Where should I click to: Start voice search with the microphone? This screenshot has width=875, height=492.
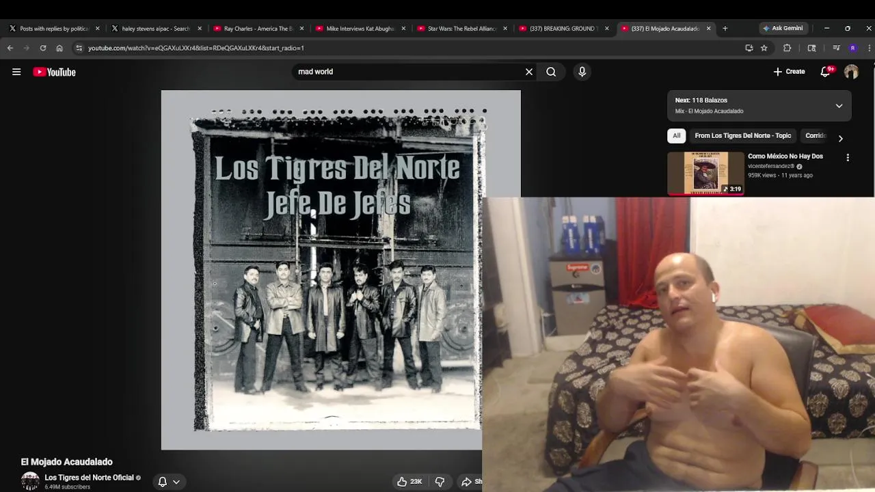[582, 72]
